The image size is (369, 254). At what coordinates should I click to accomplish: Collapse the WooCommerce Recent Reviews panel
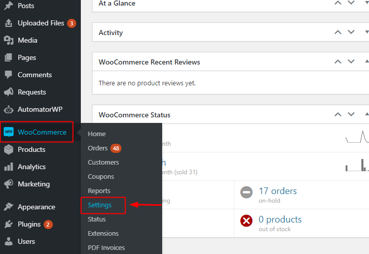click(x=366, y=61)
